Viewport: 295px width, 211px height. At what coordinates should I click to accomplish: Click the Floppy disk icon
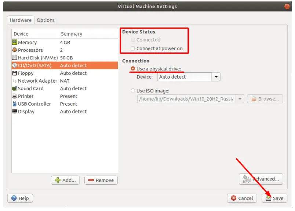(14, 73)
